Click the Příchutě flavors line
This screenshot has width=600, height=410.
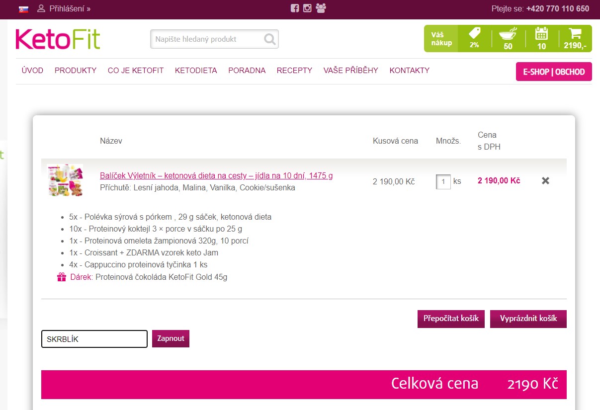(x=197, y=188)
